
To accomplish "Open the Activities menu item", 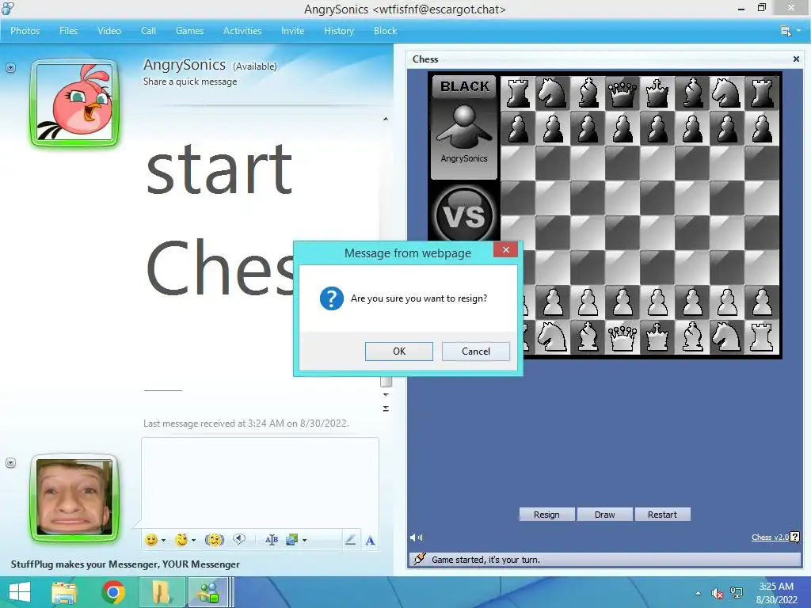I will click(242, 31).
